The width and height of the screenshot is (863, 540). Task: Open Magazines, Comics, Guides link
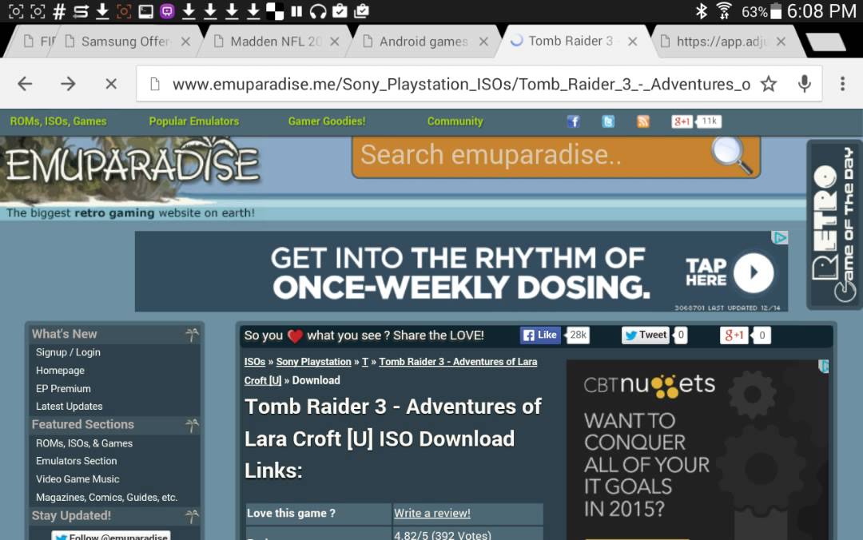(x=107, y=497)
